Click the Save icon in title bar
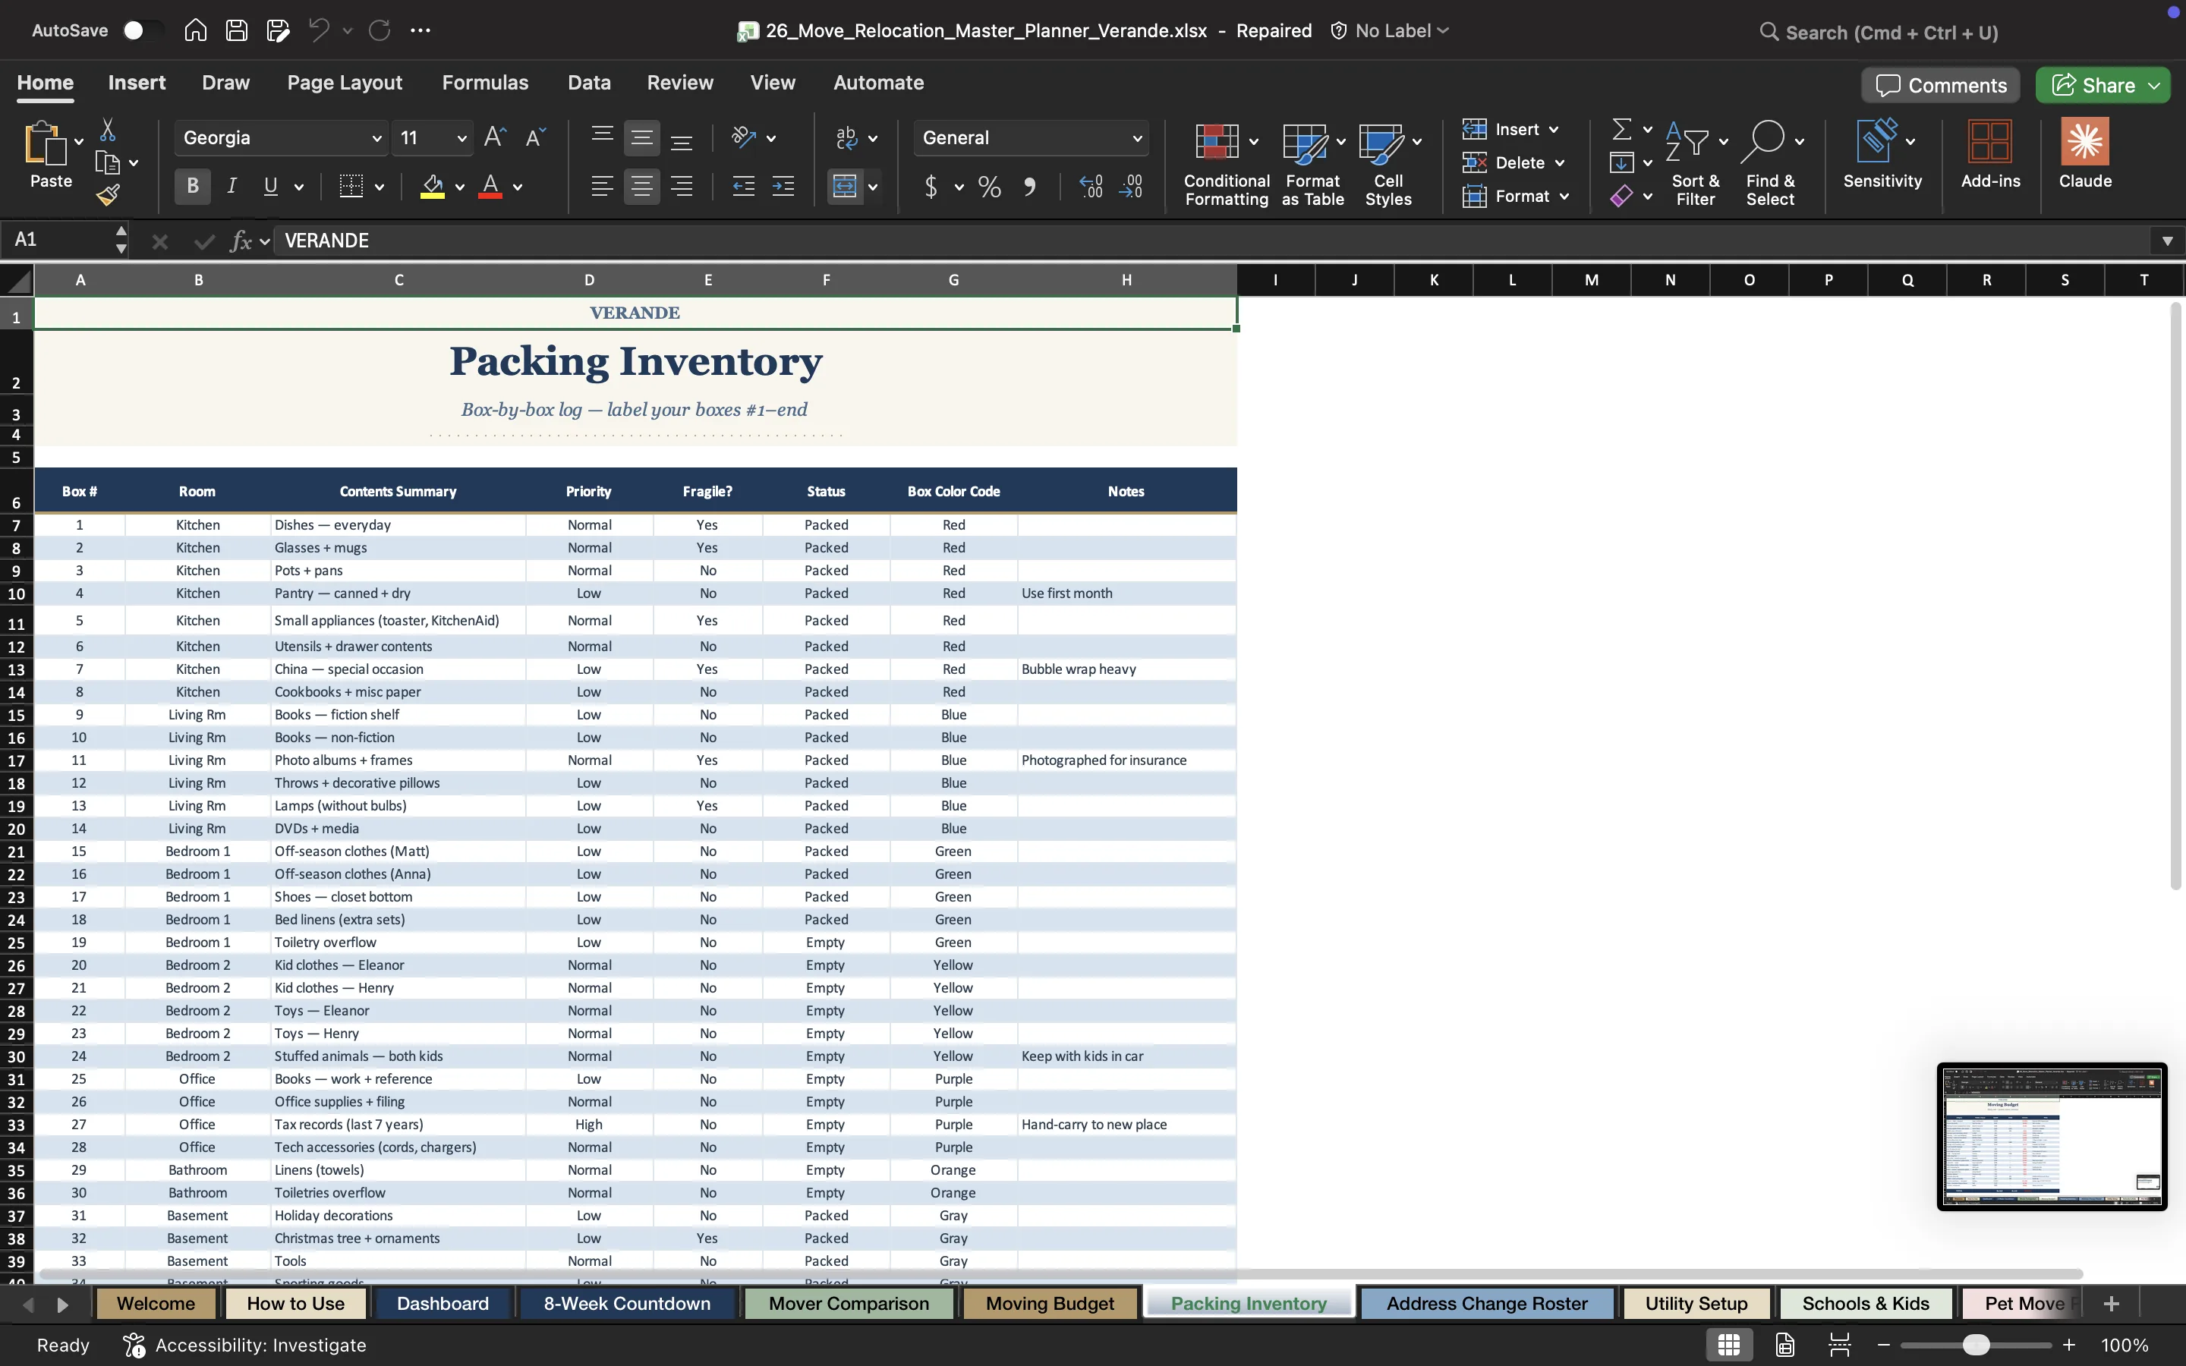 (x=237, y=30)
